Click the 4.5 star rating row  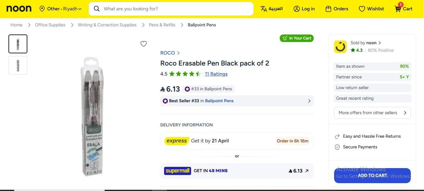pyautogui.click(x=180, y=74)
